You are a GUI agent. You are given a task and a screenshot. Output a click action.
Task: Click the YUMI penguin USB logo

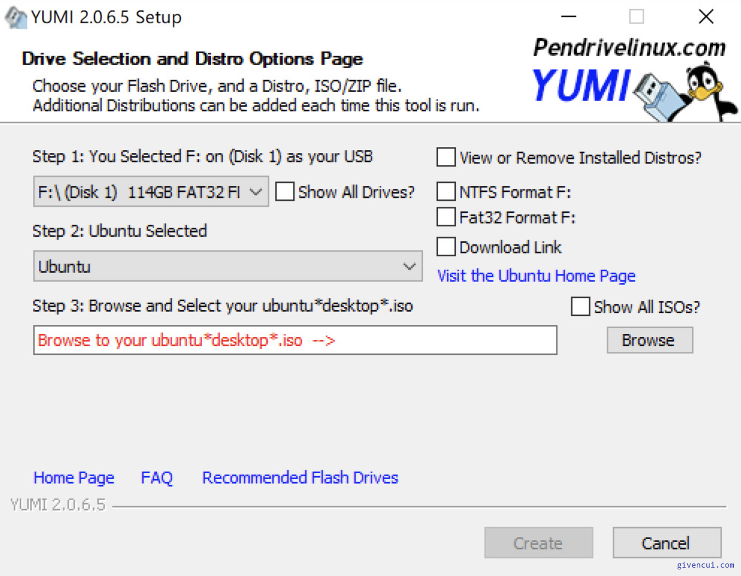click(685, 93)
